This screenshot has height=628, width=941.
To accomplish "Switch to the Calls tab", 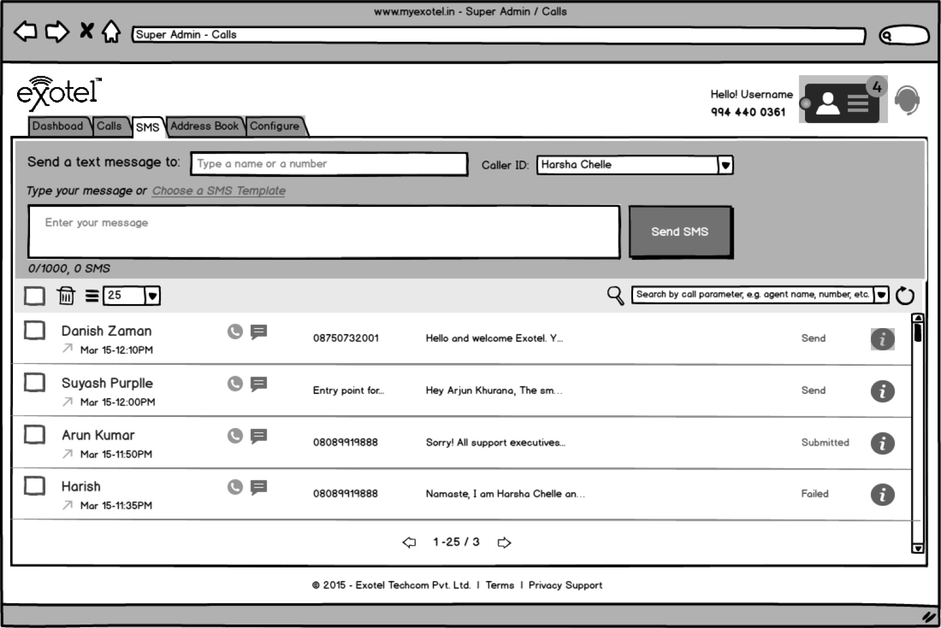I will tap(110, 126).
